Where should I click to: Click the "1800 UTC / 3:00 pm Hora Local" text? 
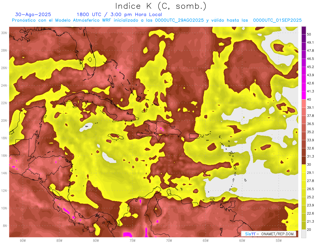point(119,14)
